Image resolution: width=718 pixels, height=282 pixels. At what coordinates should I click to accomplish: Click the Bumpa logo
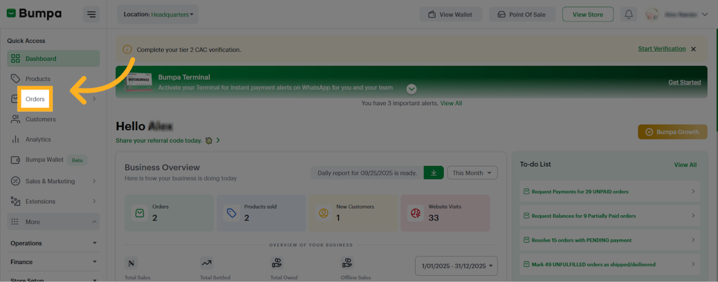click(x=34, y=14)
